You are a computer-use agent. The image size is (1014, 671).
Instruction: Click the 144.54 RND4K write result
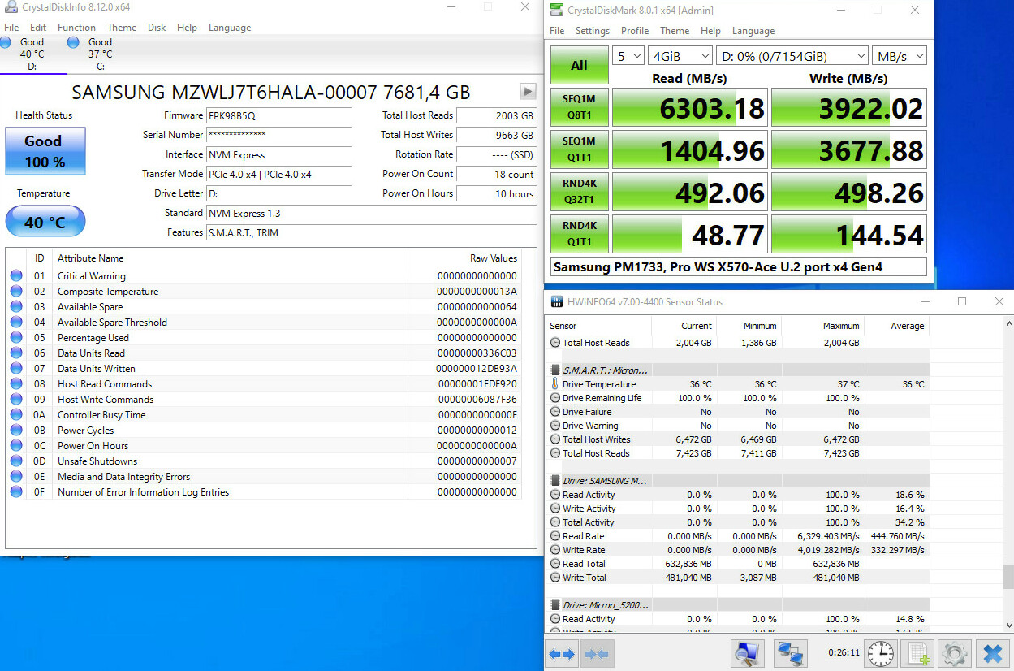(x=848, y=234)
